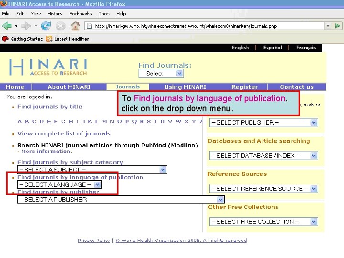This screenshot has height=258, width=344.
Task: Open the File menu
Action: click(x=6, y=14)
